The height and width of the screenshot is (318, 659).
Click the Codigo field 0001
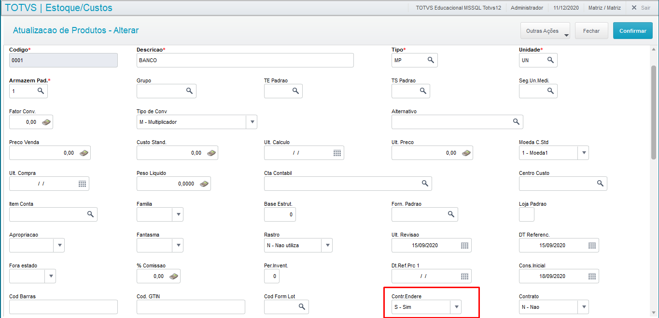63,60
